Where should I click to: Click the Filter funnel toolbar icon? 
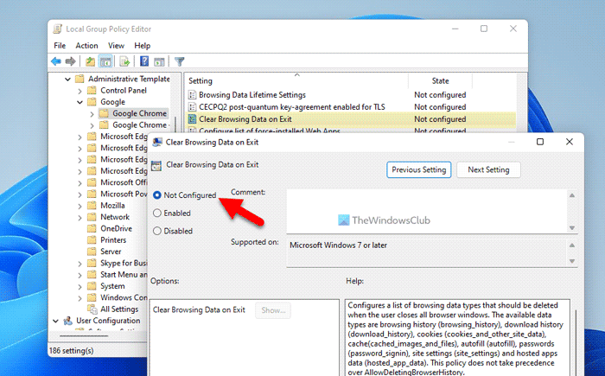[x=180, y=61]
